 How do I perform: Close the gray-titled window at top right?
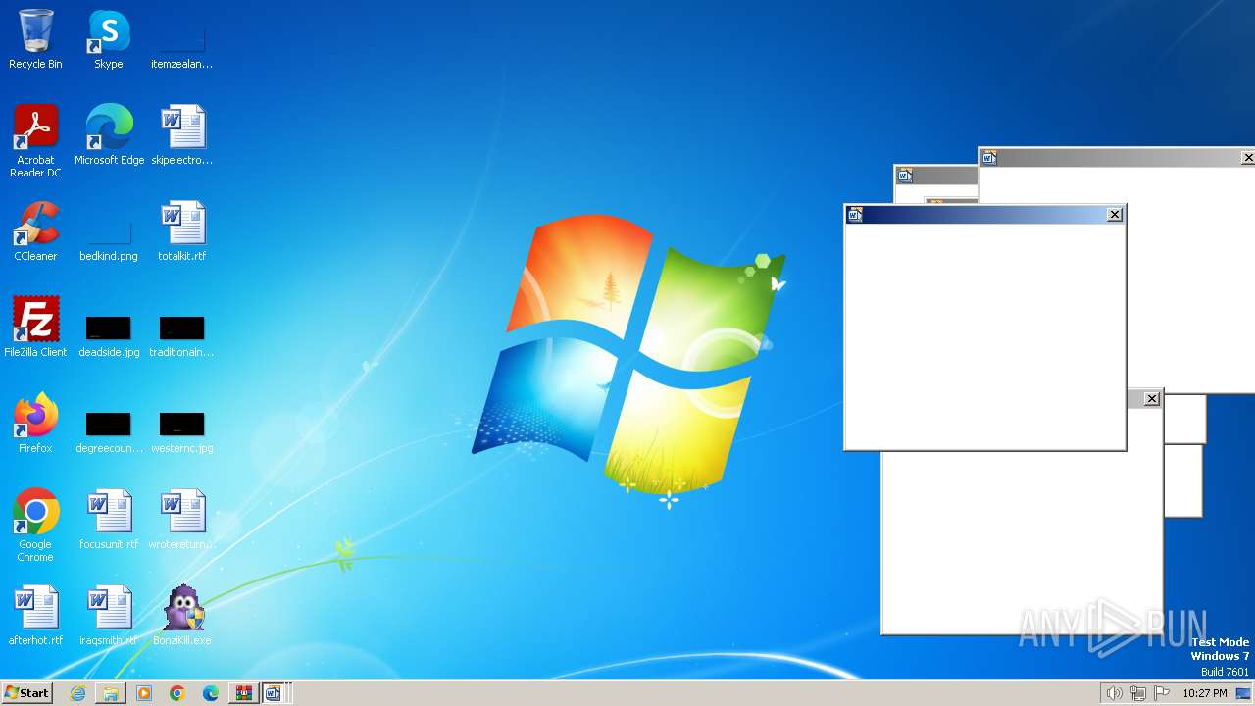pos(1248,158)
